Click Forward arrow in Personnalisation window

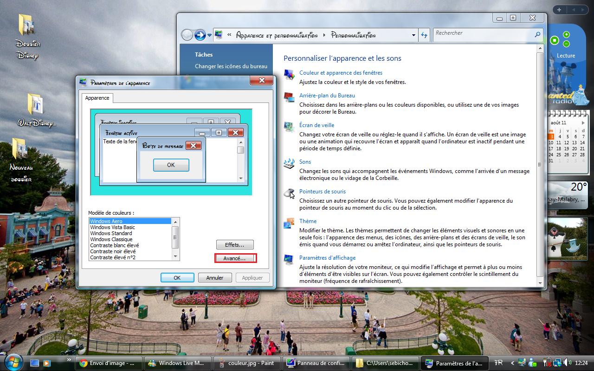(200, 35)
